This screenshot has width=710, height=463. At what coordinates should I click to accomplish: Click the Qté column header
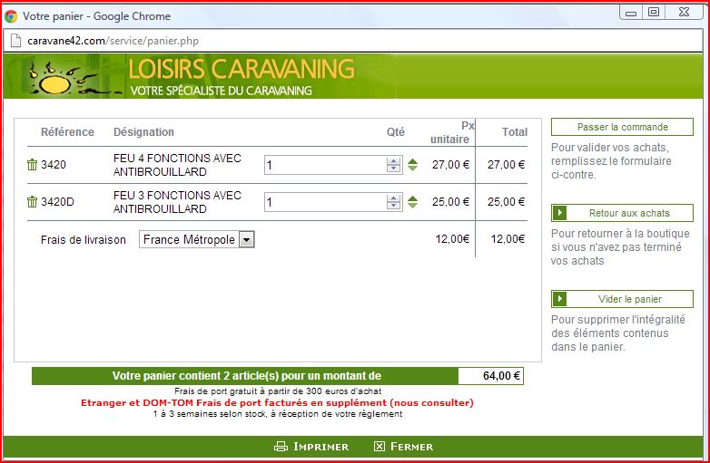395,132
